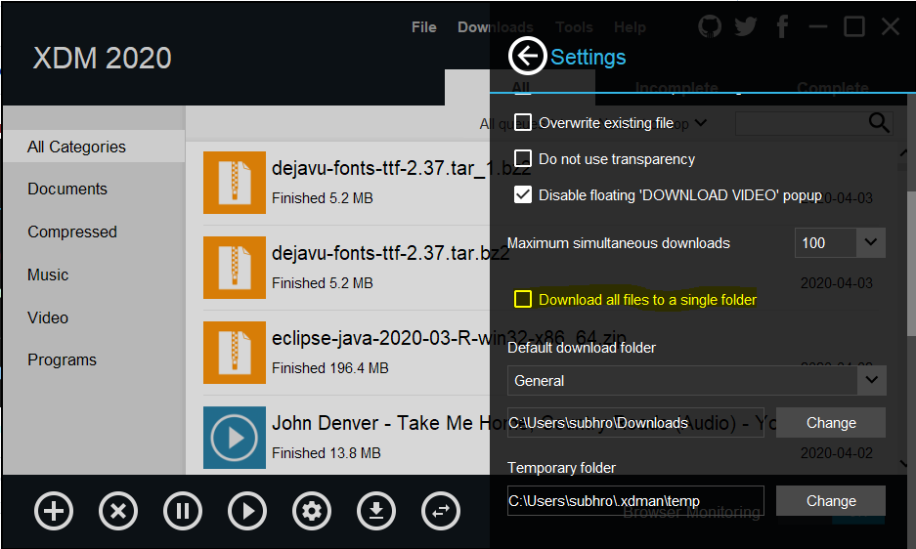Screen dimensions: 916x549
Task: Select All Categories in sidebar
Action: coord(94,147)
